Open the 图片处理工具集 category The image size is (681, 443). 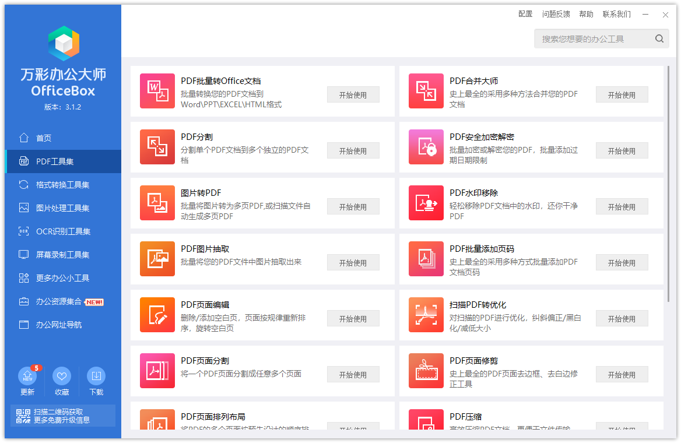(63, 208)
